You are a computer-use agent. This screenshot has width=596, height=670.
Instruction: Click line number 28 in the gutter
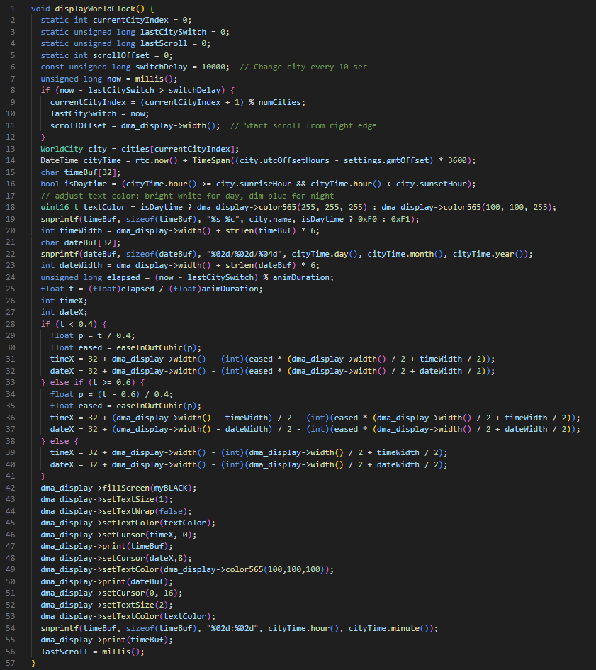coord(11,323)
